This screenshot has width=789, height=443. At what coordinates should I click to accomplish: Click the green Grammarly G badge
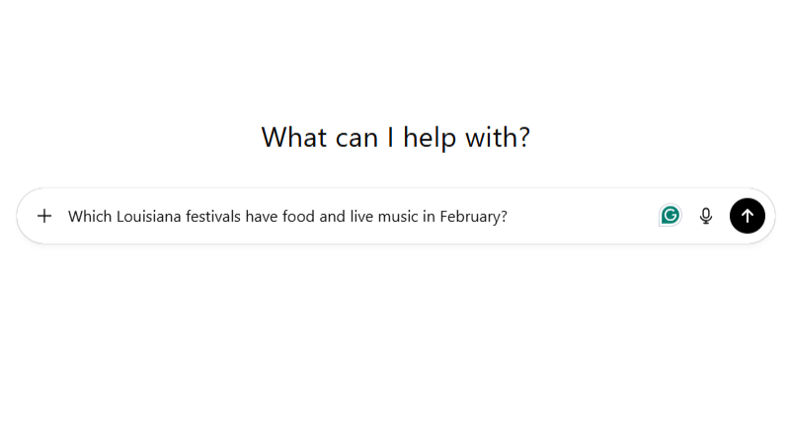[x=671, y=215]
